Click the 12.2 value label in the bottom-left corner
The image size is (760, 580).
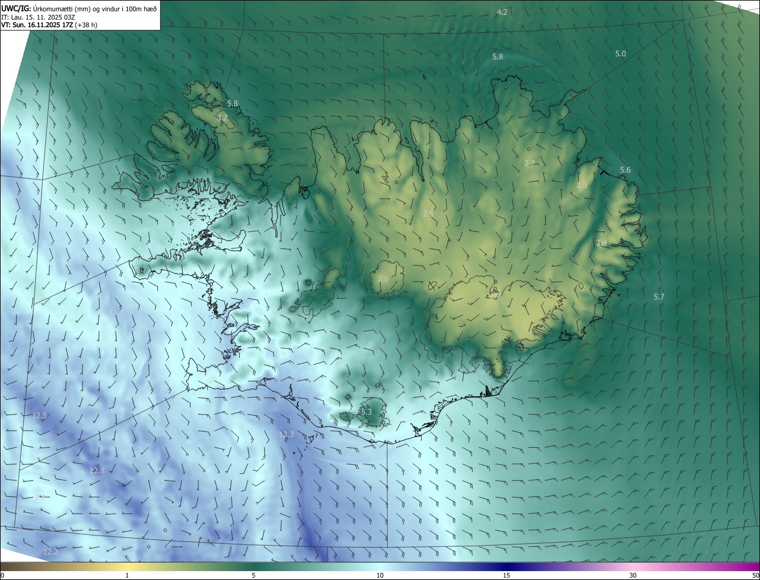click(50, 552)
